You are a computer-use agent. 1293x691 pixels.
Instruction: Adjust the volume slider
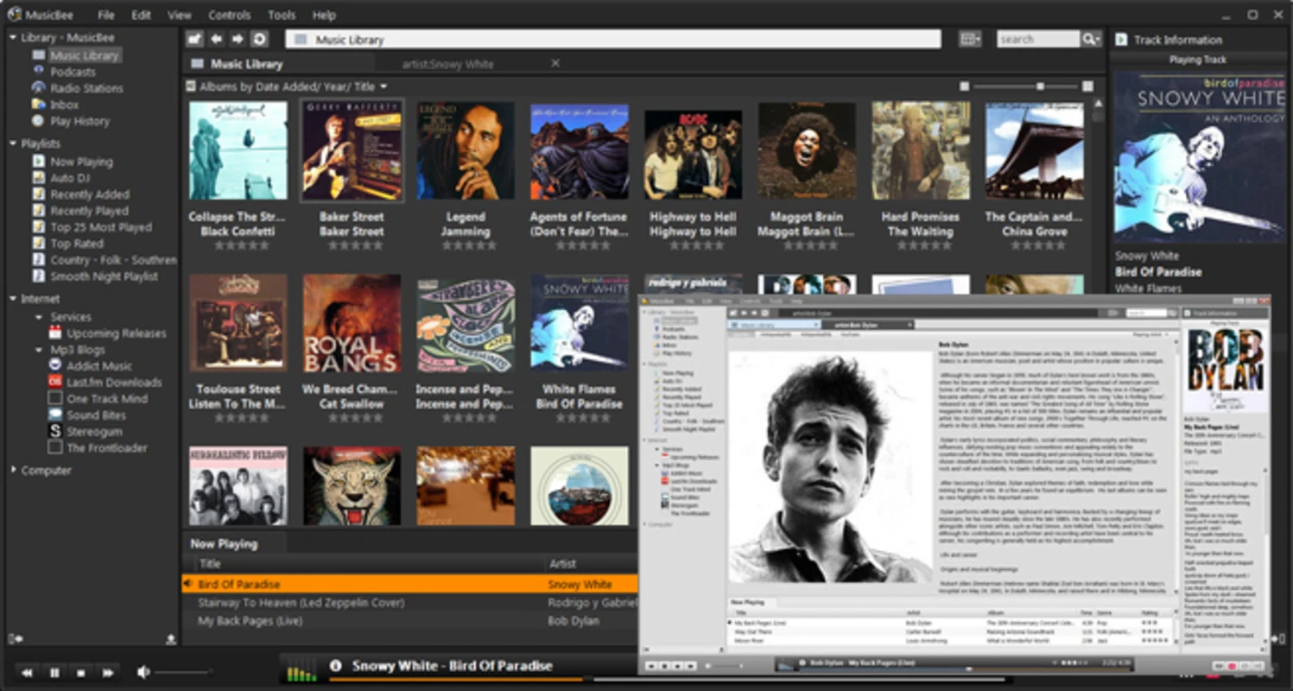181,670
